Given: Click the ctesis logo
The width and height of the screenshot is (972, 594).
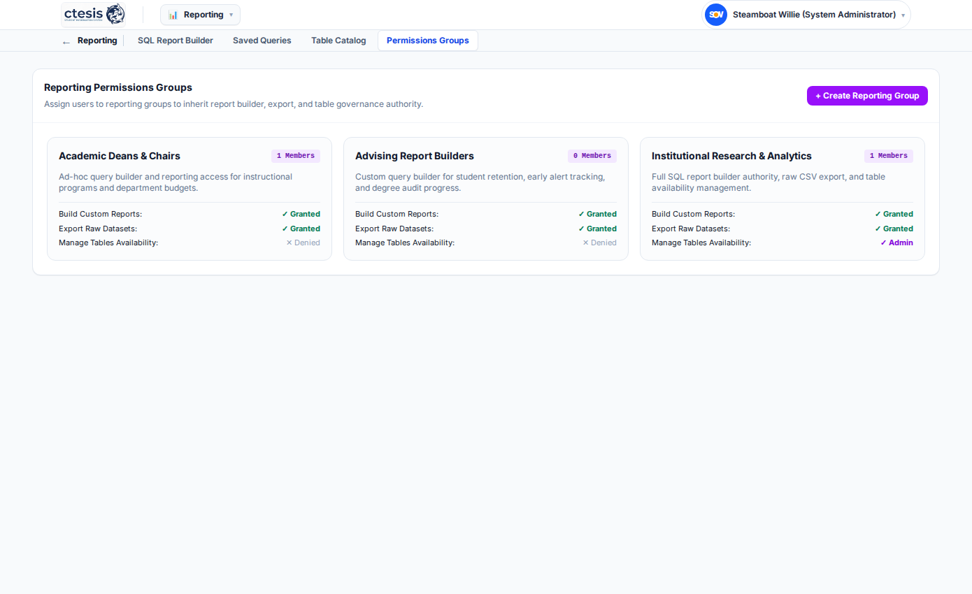Looking at the screenshot, I should pyautogui.click(x=94, y=14).
